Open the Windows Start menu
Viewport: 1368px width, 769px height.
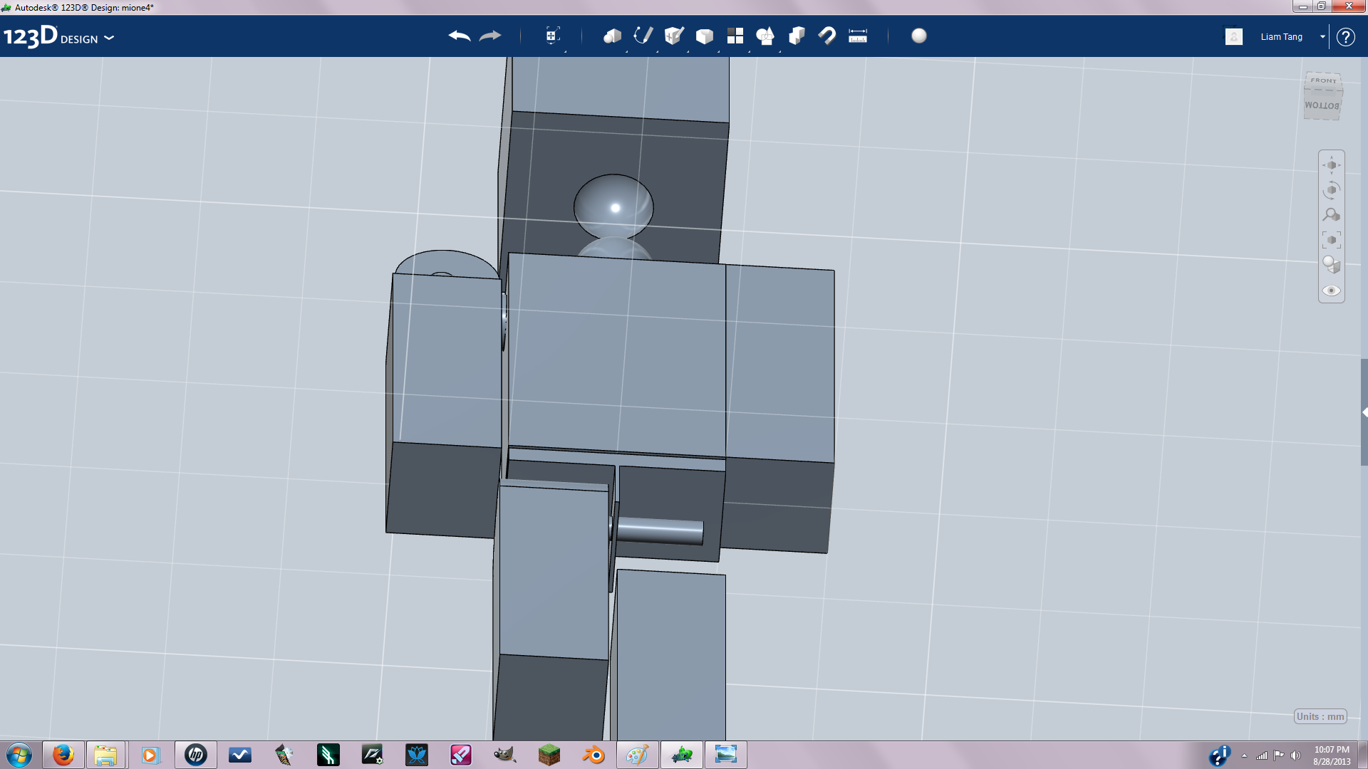point(19,755)
